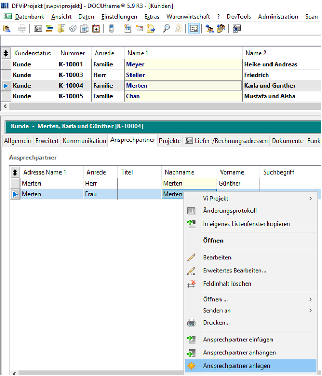Toggle the highlighted detail view icon
This screenshot has width=322, height=376.
194,28
